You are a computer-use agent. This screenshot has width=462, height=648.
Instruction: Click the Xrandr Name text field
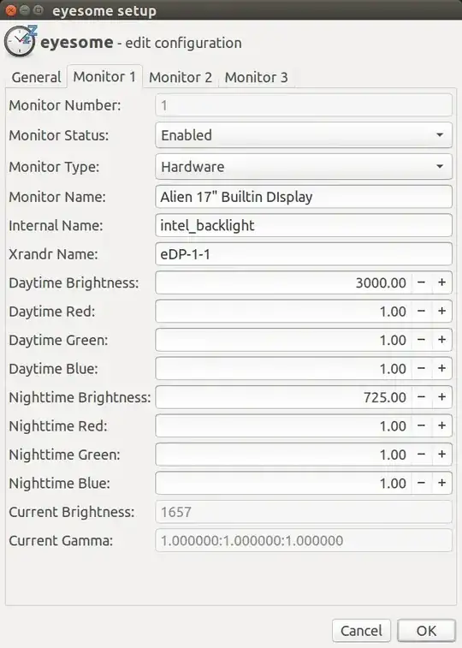(304, 253)
